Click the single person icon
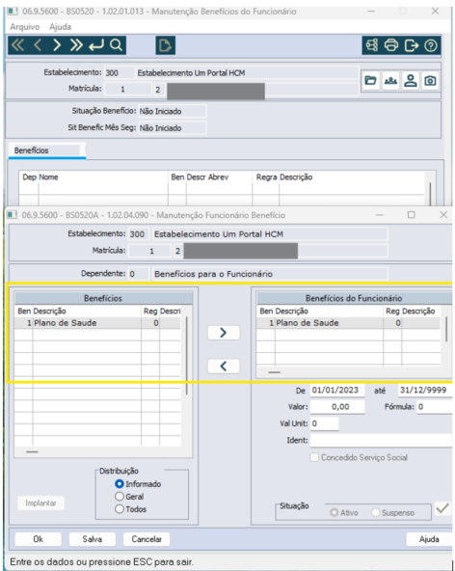455x571 pixels. click(411, 80)
